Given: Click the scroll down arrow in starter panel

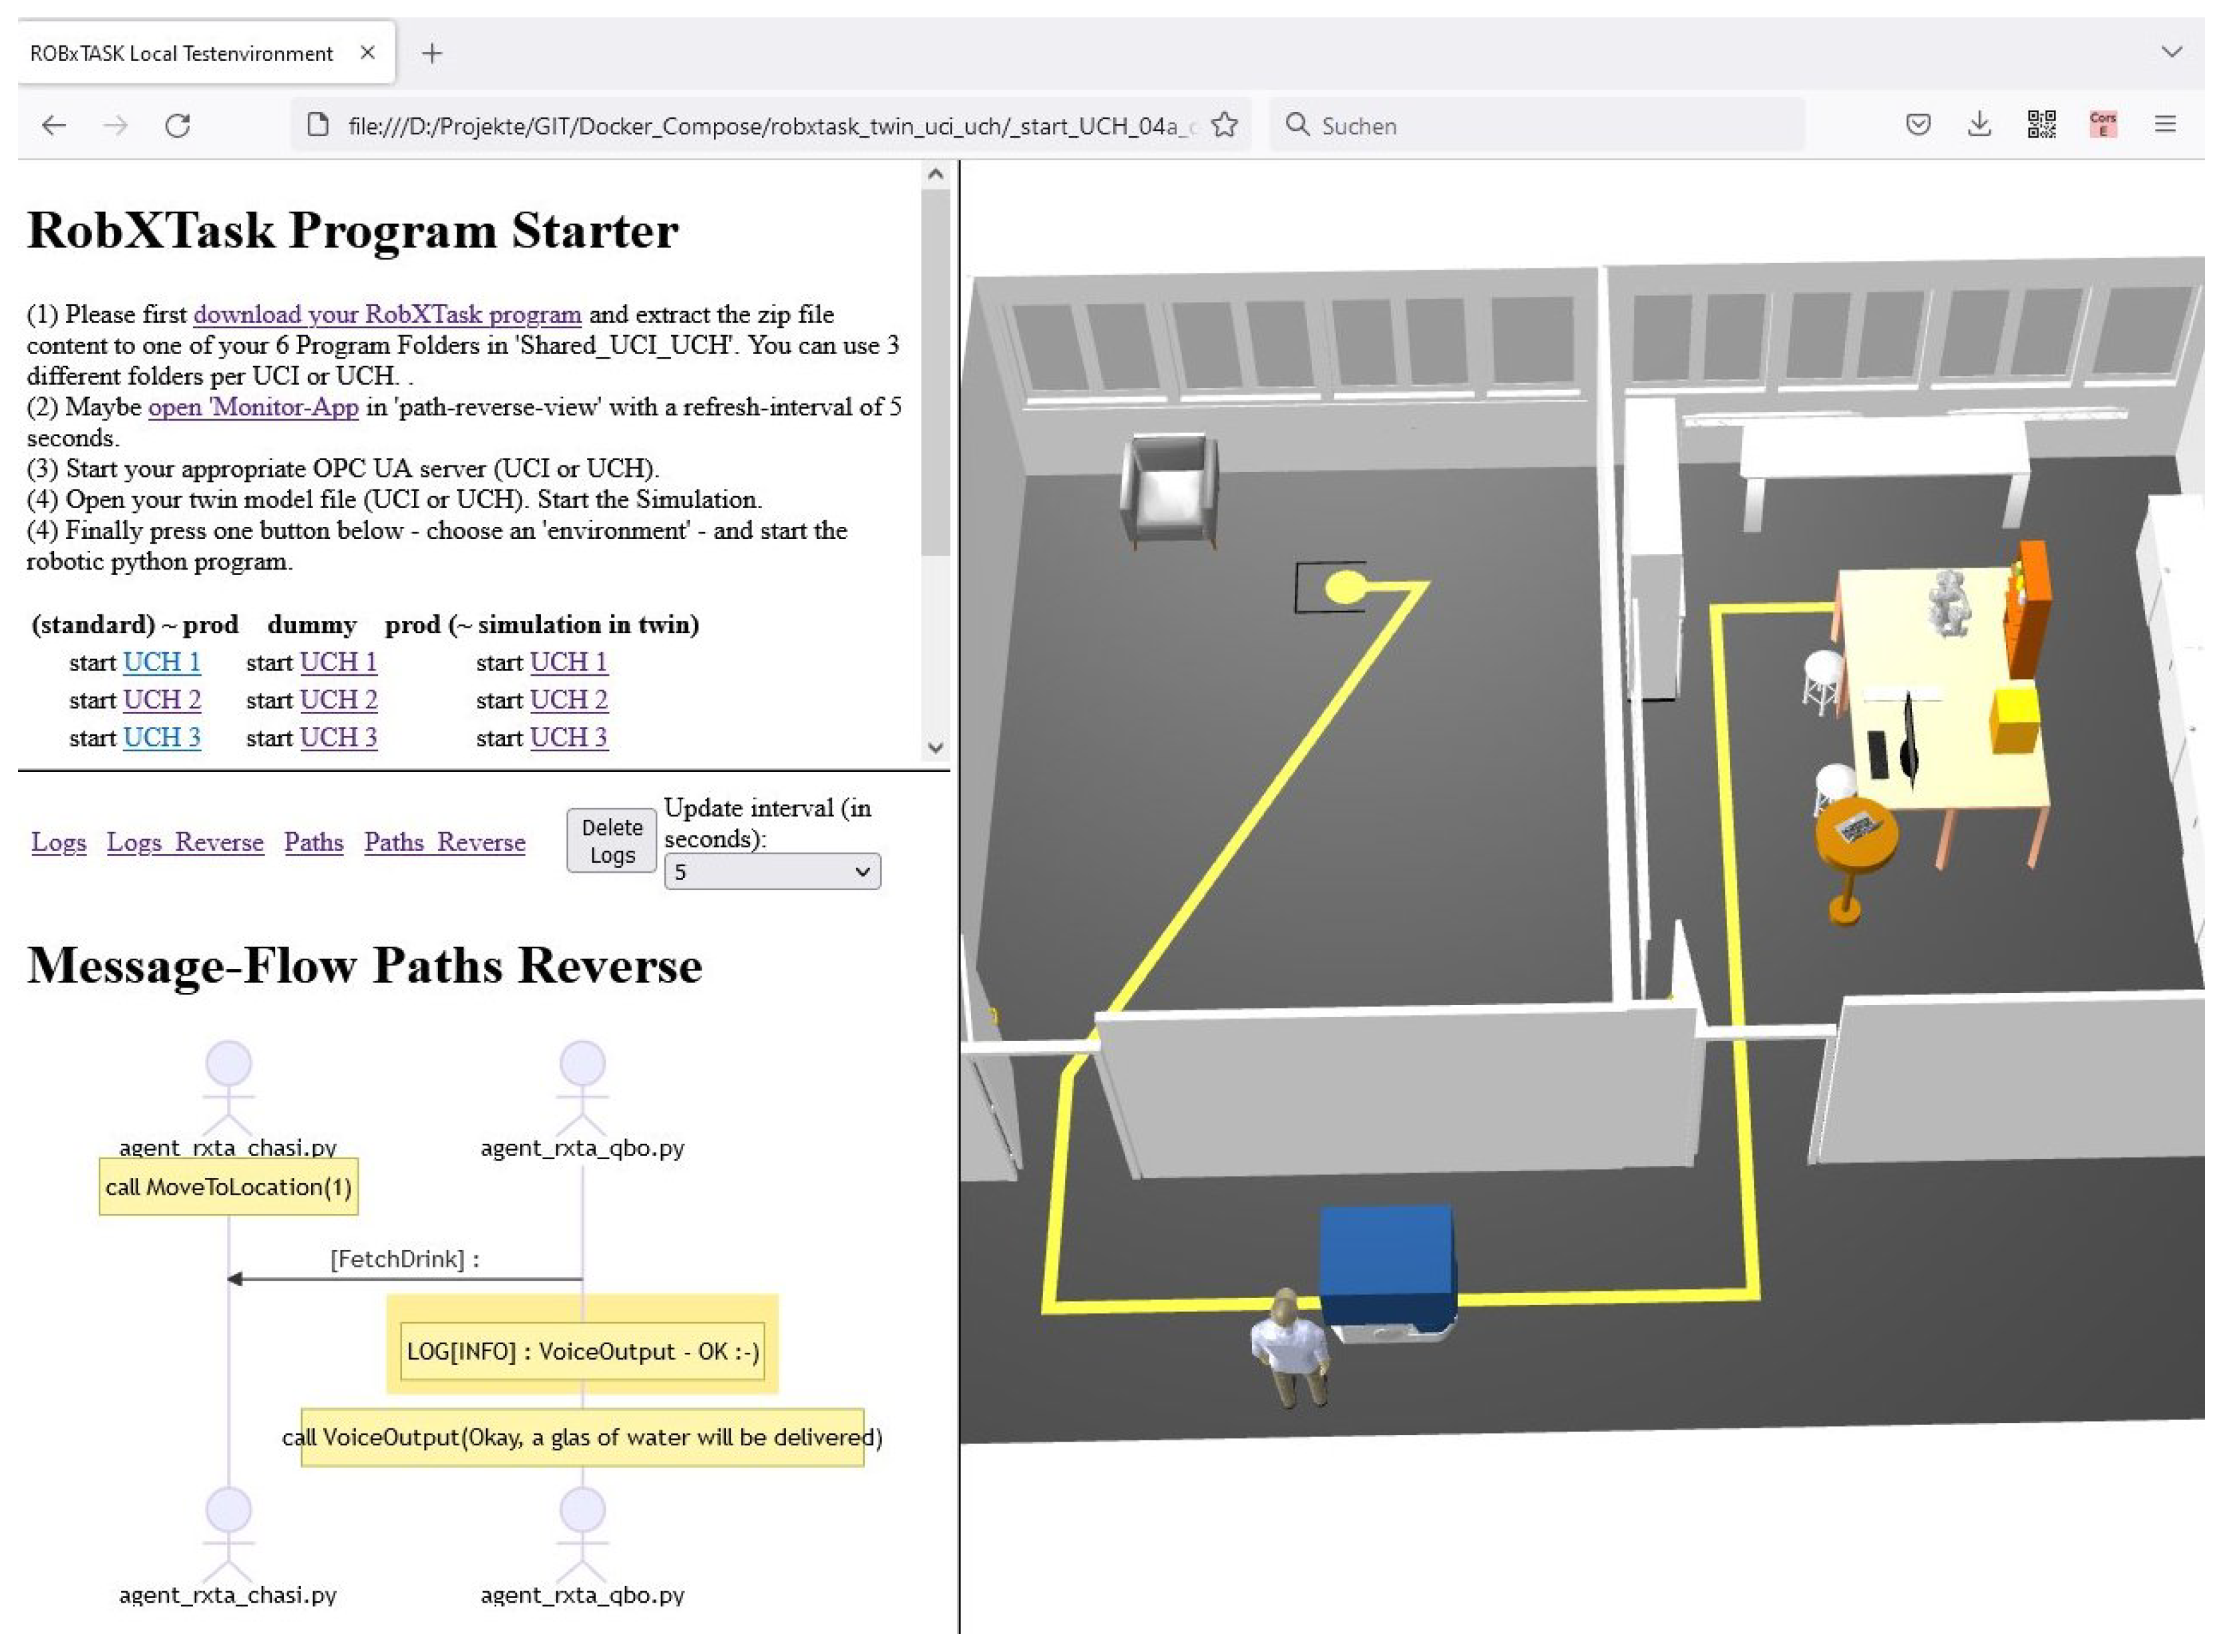Looking at the screenshot, I should [x=935, y=746].
